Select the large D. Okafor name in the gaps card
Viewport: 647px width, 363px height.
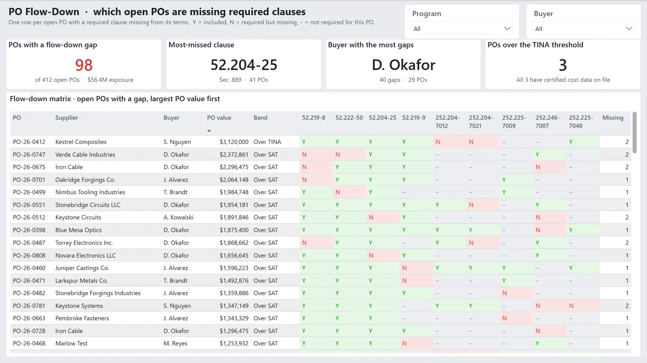click(x=403, y=65)
